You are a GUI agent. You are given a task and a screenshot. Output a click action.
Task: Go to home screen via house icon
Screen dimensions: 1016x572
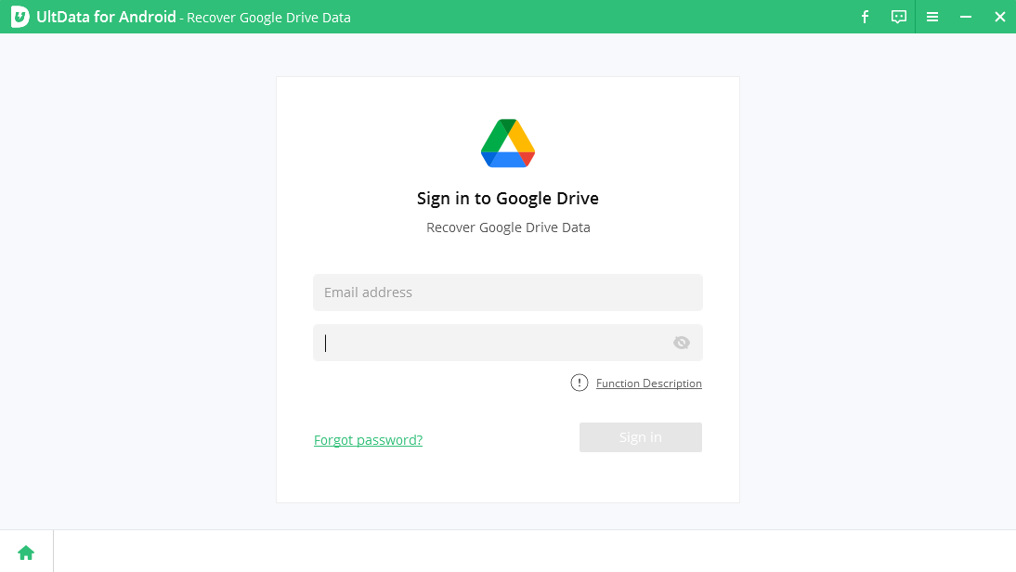click(x=26, y=552)
